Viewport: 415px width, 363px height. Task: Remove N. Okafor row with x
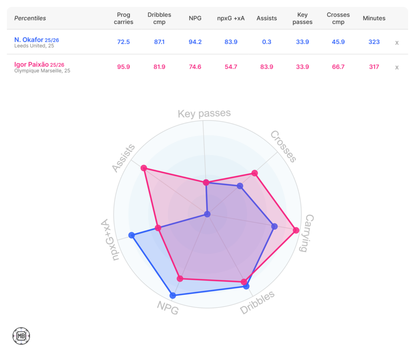coord(397,43)
